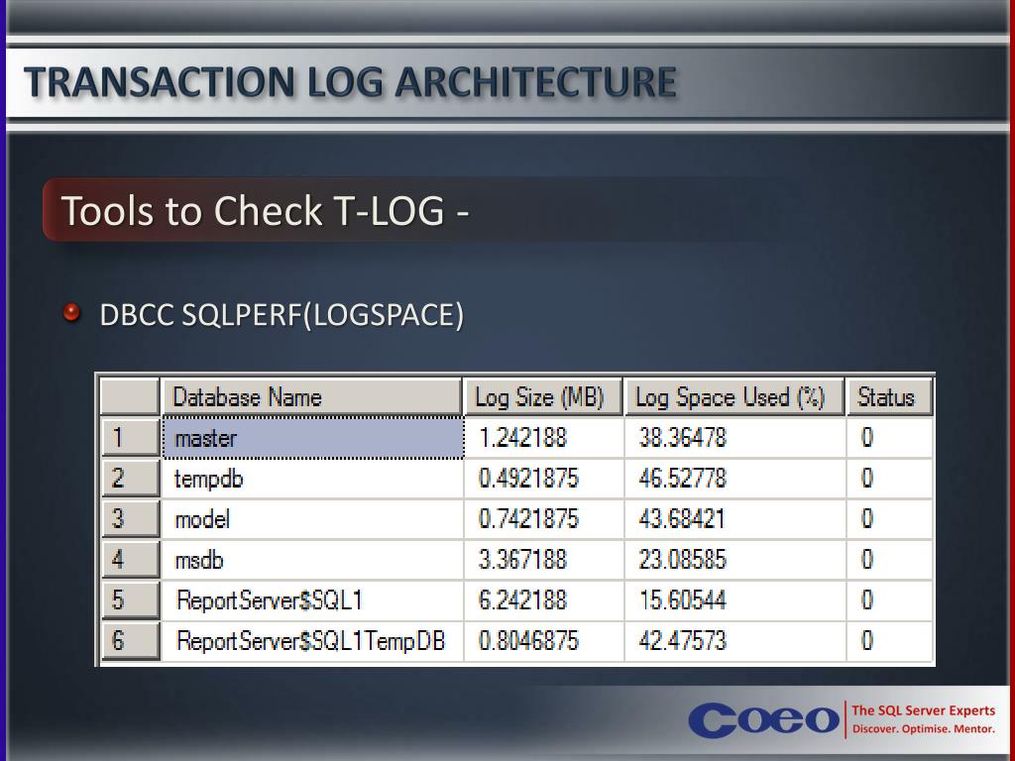
Task: Click the Tools to Check T-LOG heading
Action: (265, 210)
